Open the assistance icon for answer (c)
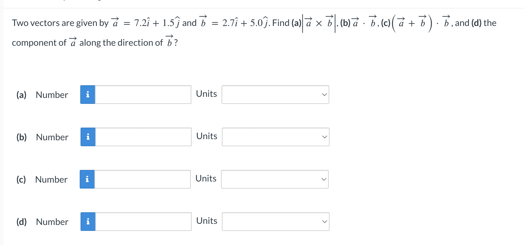 coord(88,179)
